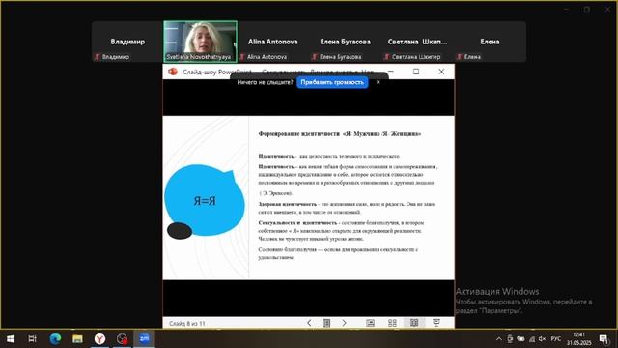Screen dimensions: 618x348
Task: Switch to Slide Sorter view with the four-squares icon
Action: 392,323
